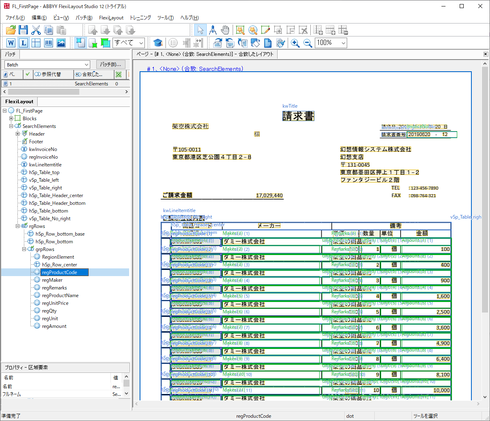Click the copy icon in the toolbar

coord(49,30)
